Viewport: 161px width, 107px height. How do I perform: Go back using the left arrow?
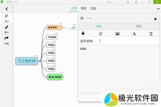click(7, 9)
